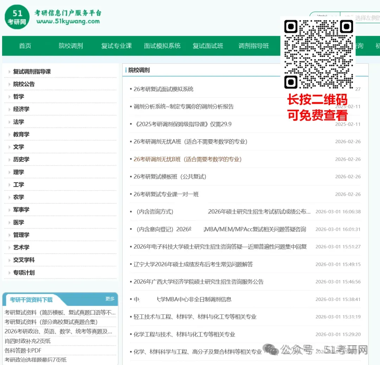The width and height of the screenshot is (380, 365).
Task: Open 各科答题卡PDF download link
Action: pyautogui.click(x=23, y=351)
